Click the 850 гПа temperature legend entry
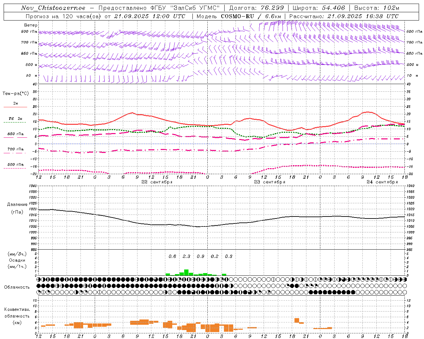The image size is (424, 339). 15,134
